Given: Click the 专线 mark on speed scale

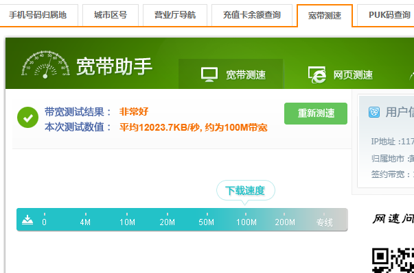Looking at the screenshot, I should 325,222.
